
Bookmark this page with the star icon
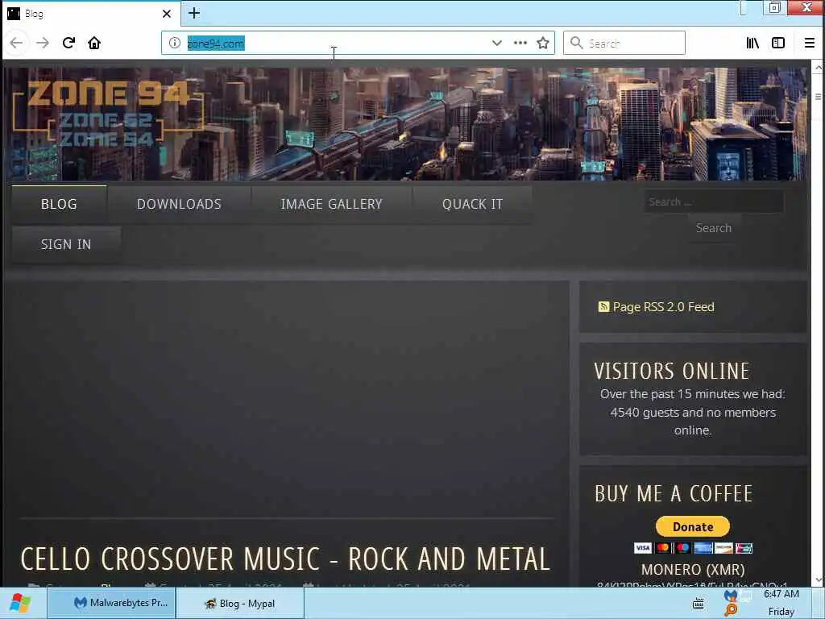click(x=543, y=44)
